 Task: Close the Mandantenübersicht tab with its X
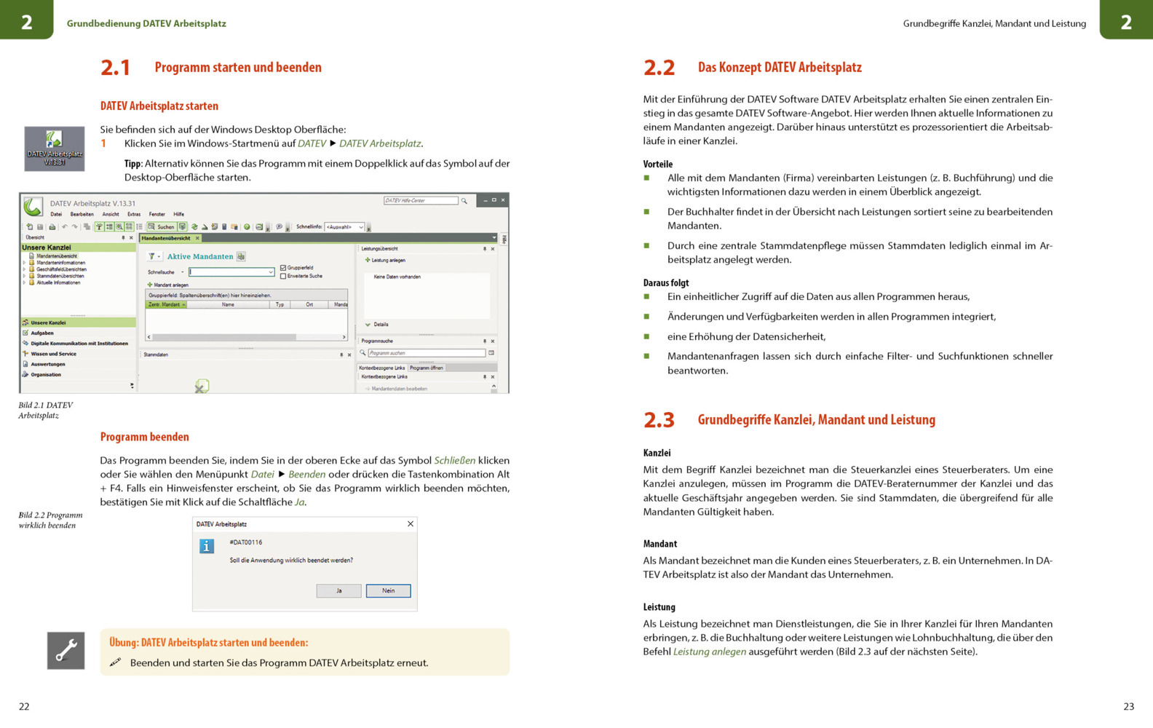197,238
